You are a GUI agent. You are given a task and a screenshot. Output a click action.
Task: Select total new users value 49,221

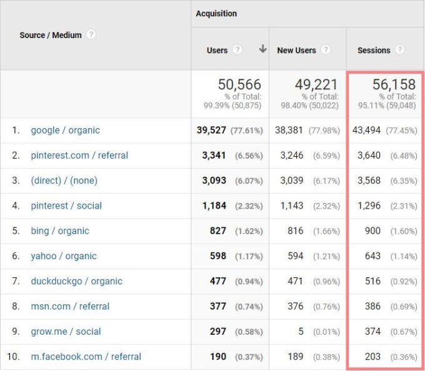[316, 84]
